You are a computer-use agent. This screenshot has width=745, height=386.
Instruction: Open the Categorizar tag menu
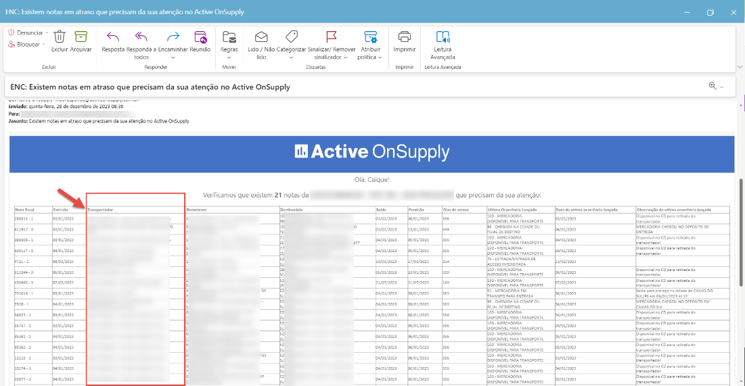point(292,37)
